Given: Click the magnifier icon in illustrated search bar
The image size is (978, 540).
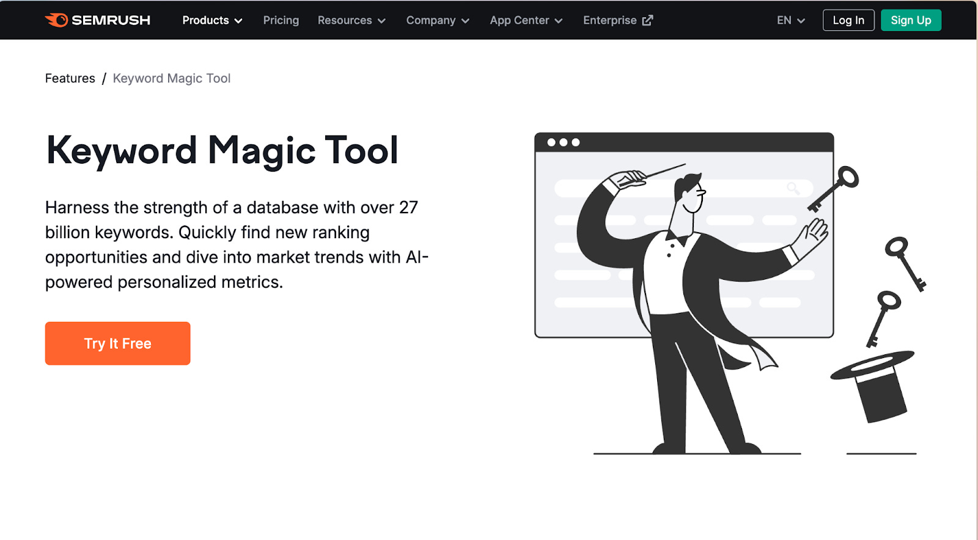Looking at the screenshot, I should tap(793, 188).
